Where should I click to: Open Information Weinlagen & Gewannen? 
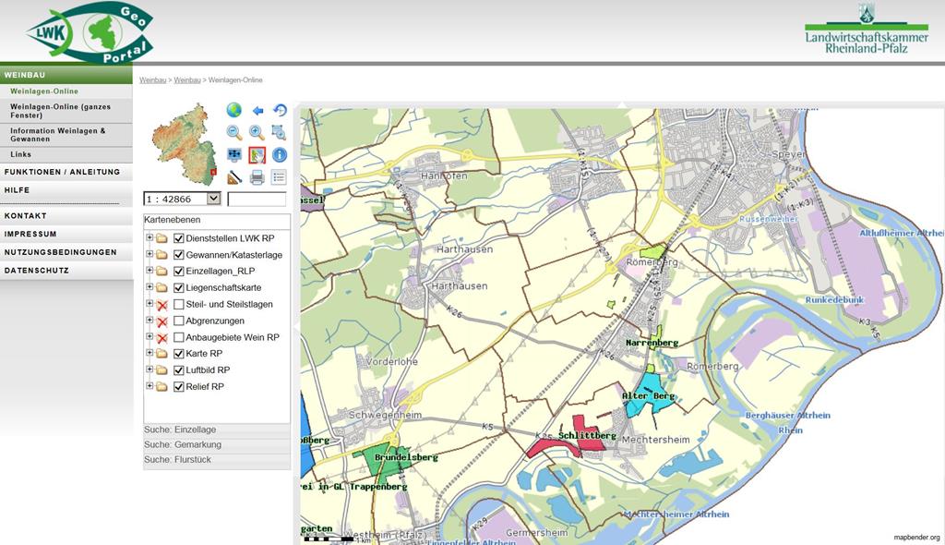(x=66, y=135)
